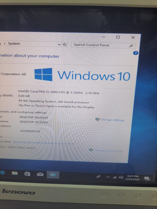Launch Microsoft Store from the taskbar
The image size is (157, 209).
(x=27, y=174)
